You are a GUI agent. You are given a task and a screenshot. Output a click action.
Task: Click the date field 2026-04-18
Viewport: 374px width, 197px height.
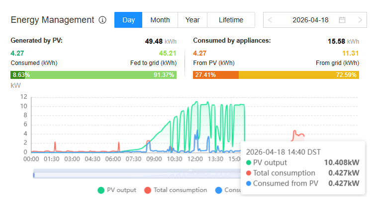[x=310, y=20]
